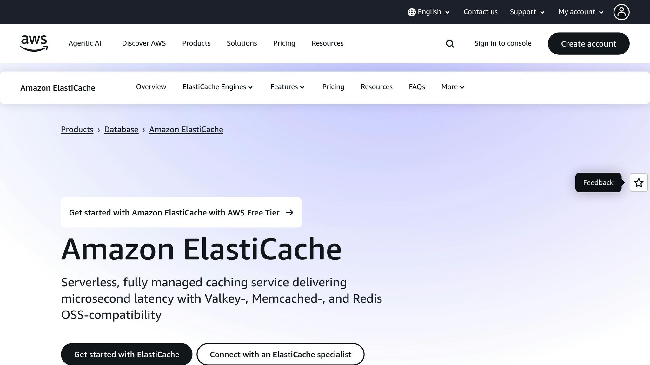This screenshot has height=365, width=650.
Task: Go to the ElastiCache Resources tab
Action: click(x=376, y=87)
